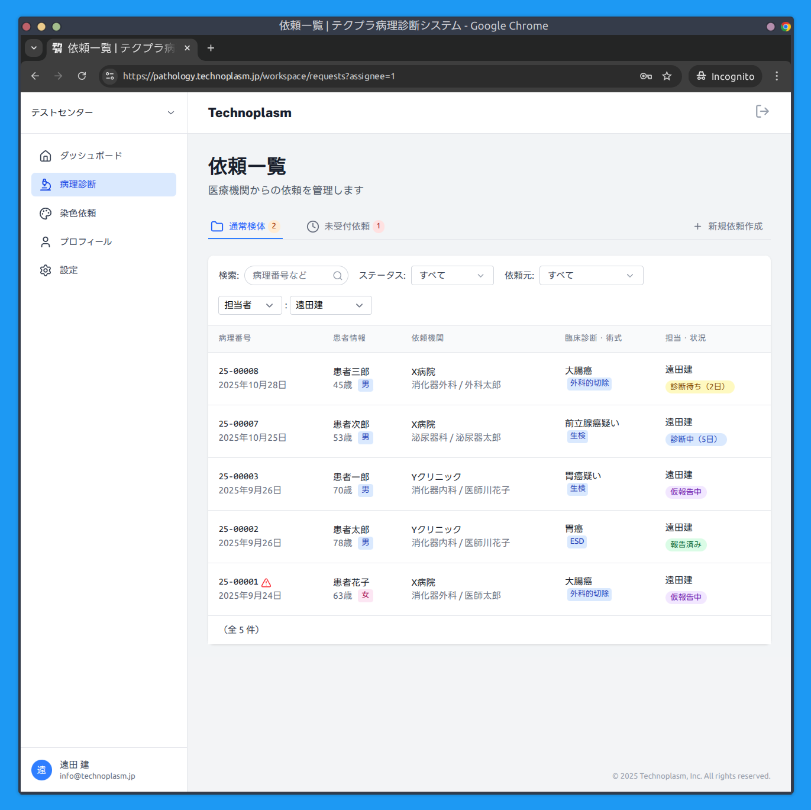Change the 遠田建 assignee dropdown
This screenshot has height=810, width=811.
[330, 305]
